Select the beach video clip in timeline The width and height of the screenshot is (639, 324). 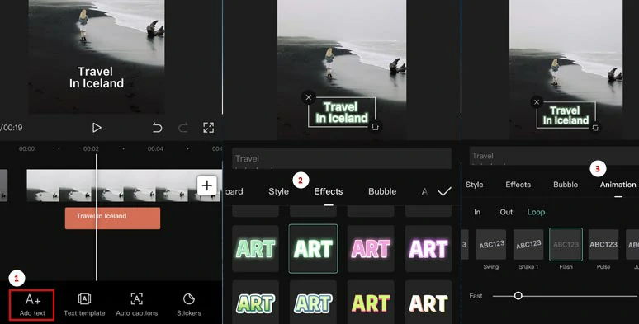coord(125,185)
